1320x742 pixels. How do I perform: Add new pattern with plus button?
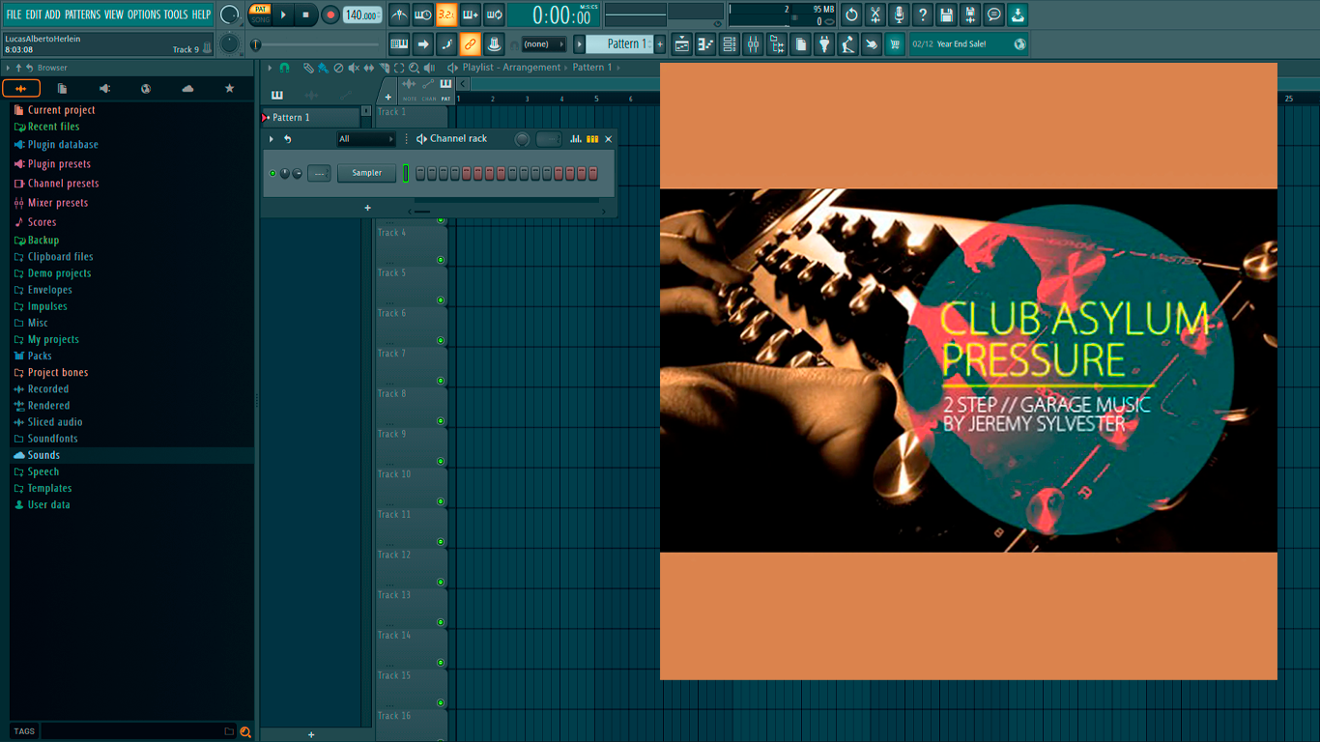click(661, 43)
